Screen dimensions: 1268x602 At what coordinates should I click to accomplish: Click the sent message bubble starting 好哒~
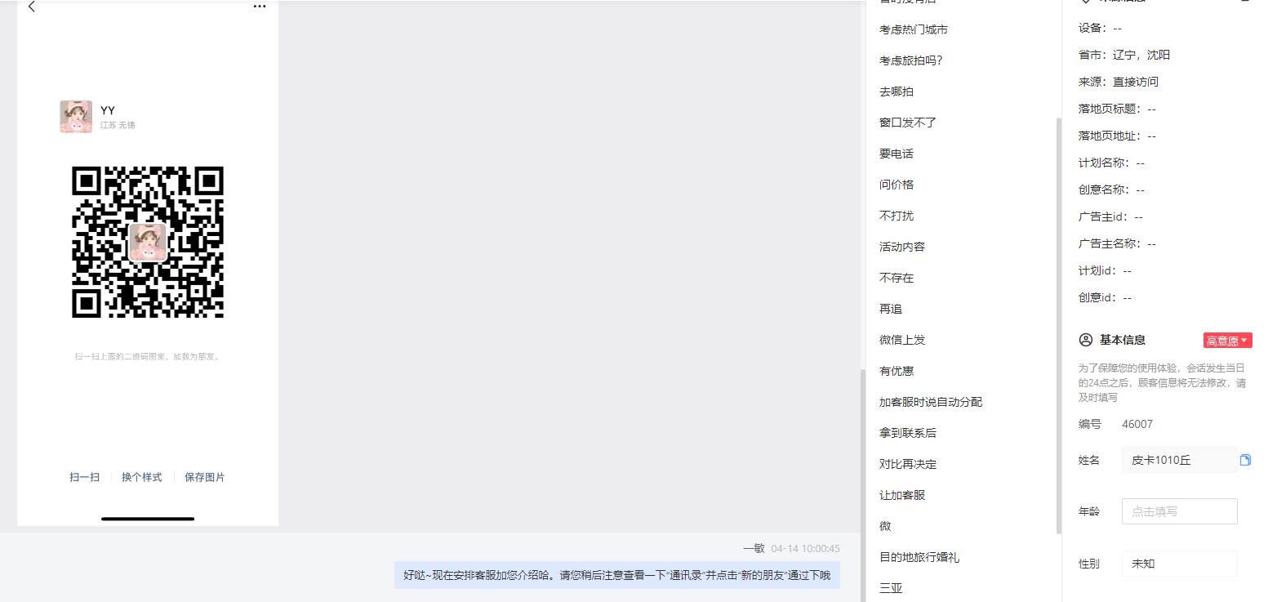pos(616,575)
